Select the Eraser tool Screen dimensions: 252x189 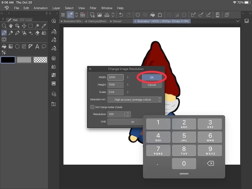(x=37, y=33)
